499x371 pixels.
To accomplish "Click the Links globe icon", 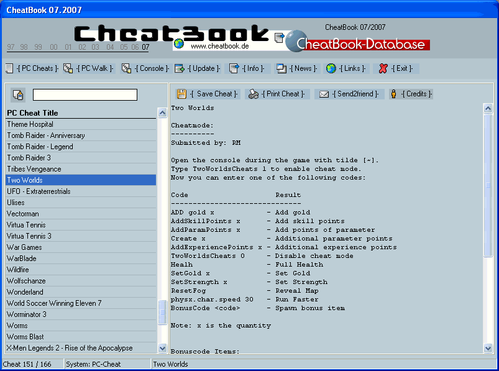I will coord(331,68).
